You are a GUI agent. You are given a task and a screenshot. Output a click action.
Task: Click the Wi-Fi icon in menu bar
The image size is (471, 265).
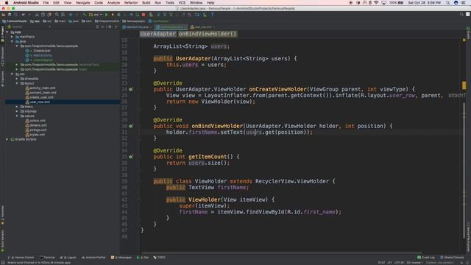(376, 3)
